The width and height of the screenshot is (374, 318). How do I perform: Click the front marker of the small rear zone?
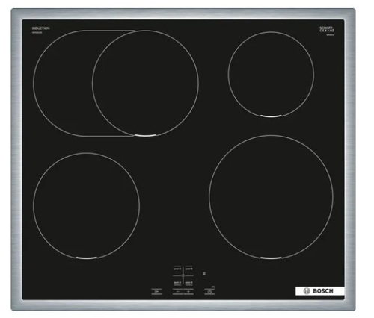tap(271, 116)
